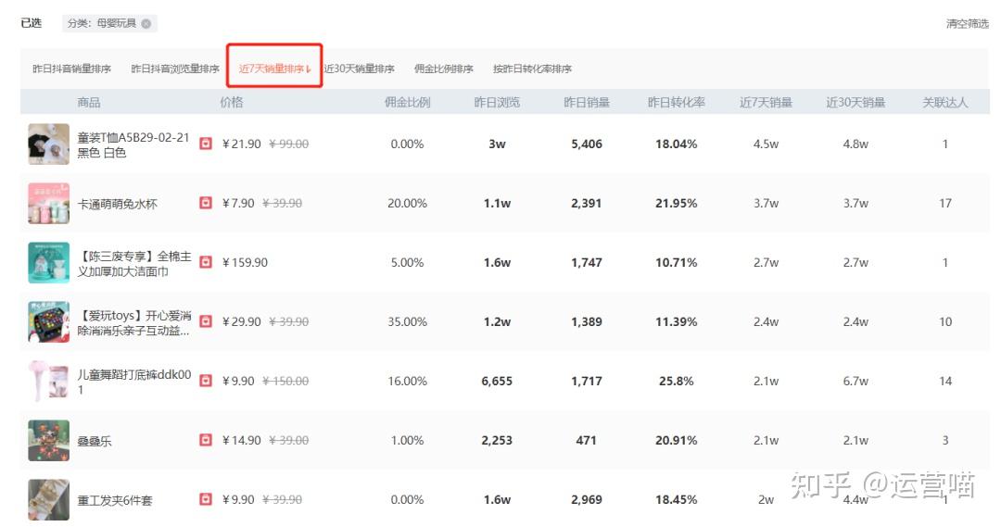
Task: Remove the 母婴玩具 category filter tag
Action: (146, 23)
